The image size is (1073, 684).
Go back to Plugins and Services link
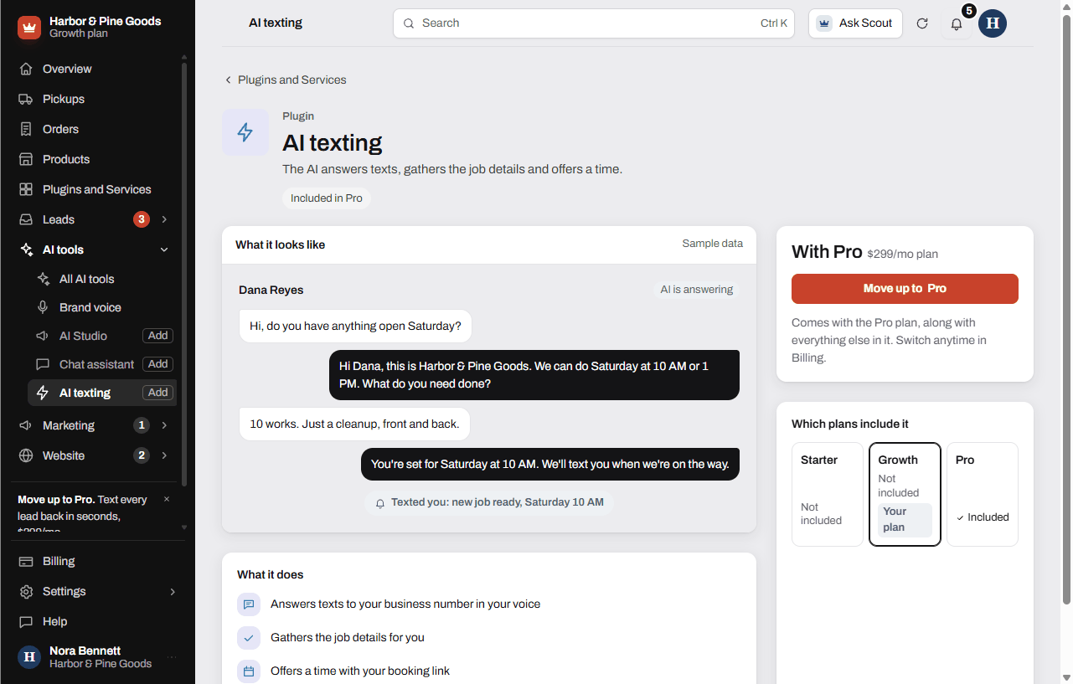(x=285, y=80)
